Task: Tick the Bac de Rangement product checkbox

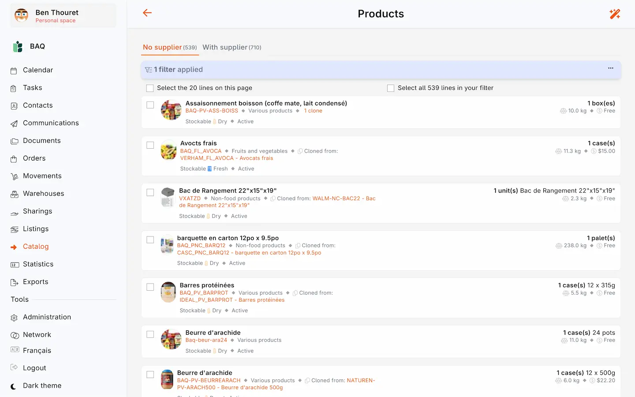Action: pos(150,192)
